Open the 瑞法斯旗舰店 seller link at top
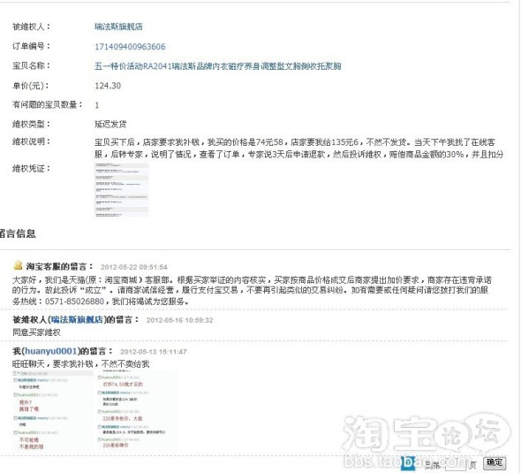This screenshot has height=473, width=521. tap(118, 27)
